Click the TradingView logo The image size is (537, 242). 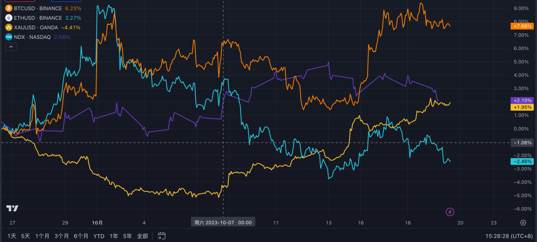12,208
